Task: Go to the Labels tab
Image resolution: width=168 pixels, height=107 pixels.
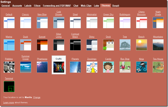Action: [28, 6]
